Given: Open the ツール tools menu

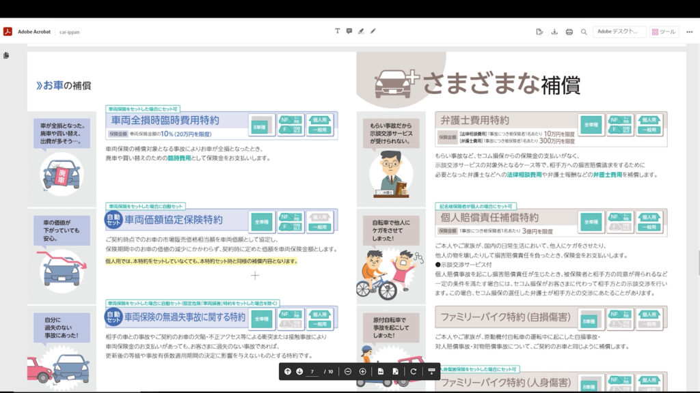Looking at the screenshot, I should point(663,31).
